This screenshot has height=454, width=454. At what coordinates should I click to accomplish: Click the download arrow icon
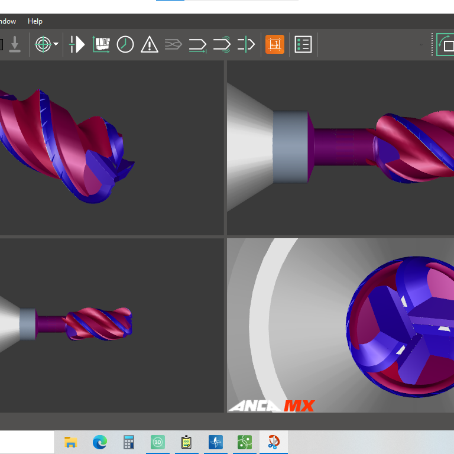[15, 44]
